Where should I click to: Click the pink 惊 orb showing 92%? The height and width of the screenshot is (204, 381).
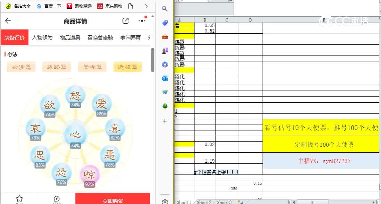pos(90,176)
